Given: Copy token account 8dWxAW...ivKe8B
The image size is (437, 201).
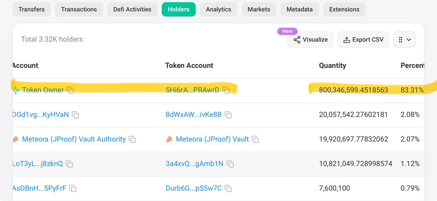Looking at the screenshot, I should click(x=228, y=115).
